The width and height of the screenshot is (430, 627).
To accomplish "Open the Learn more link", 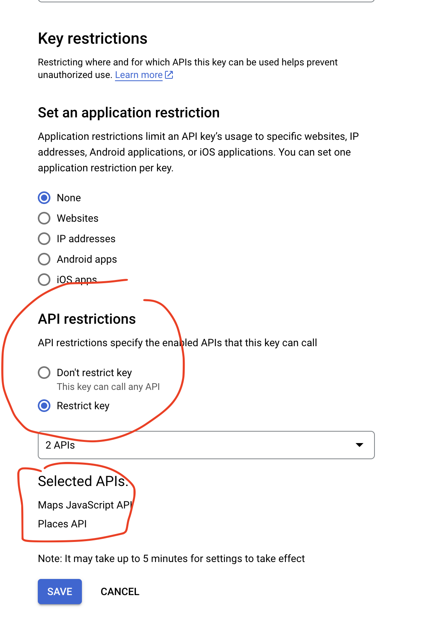I will click(x=139, y=75).
